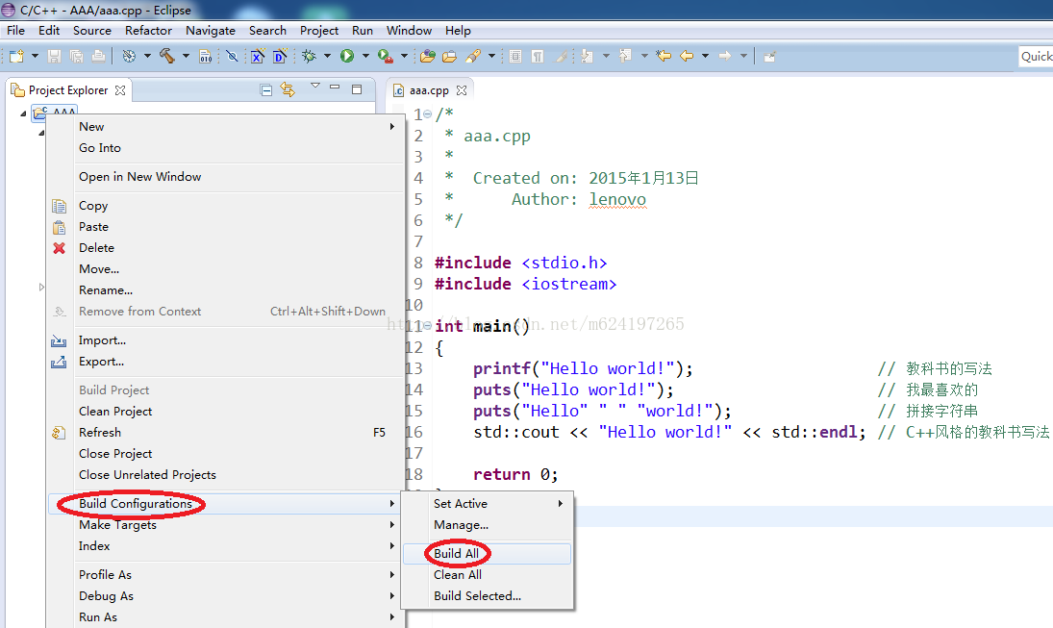Click the binary 010 file icon
Viewport: 1053px width, 628px height.
click(x=206, y=57)
